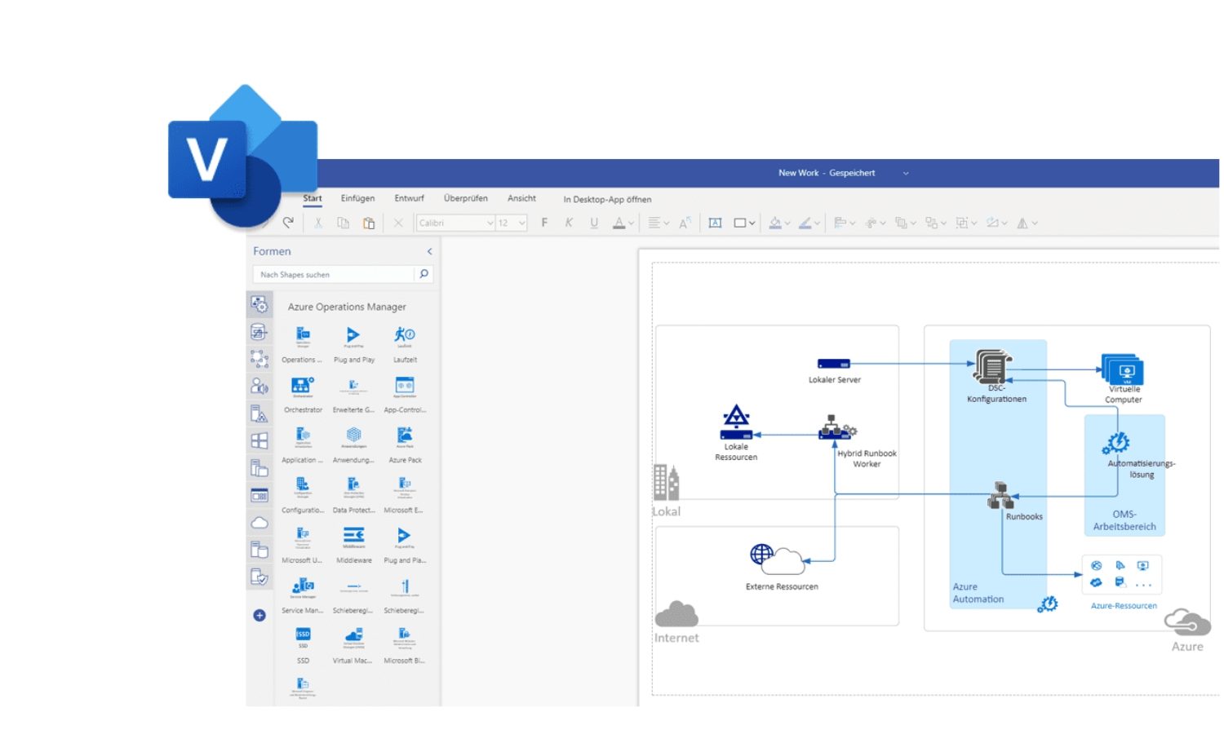
Task: Click the Azure-Ressourcen label
Action: (x=1124, y=606)
